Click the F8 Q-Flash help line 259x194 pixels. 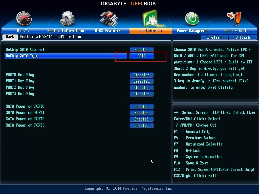pyautogui.click(x=187, y=151)
